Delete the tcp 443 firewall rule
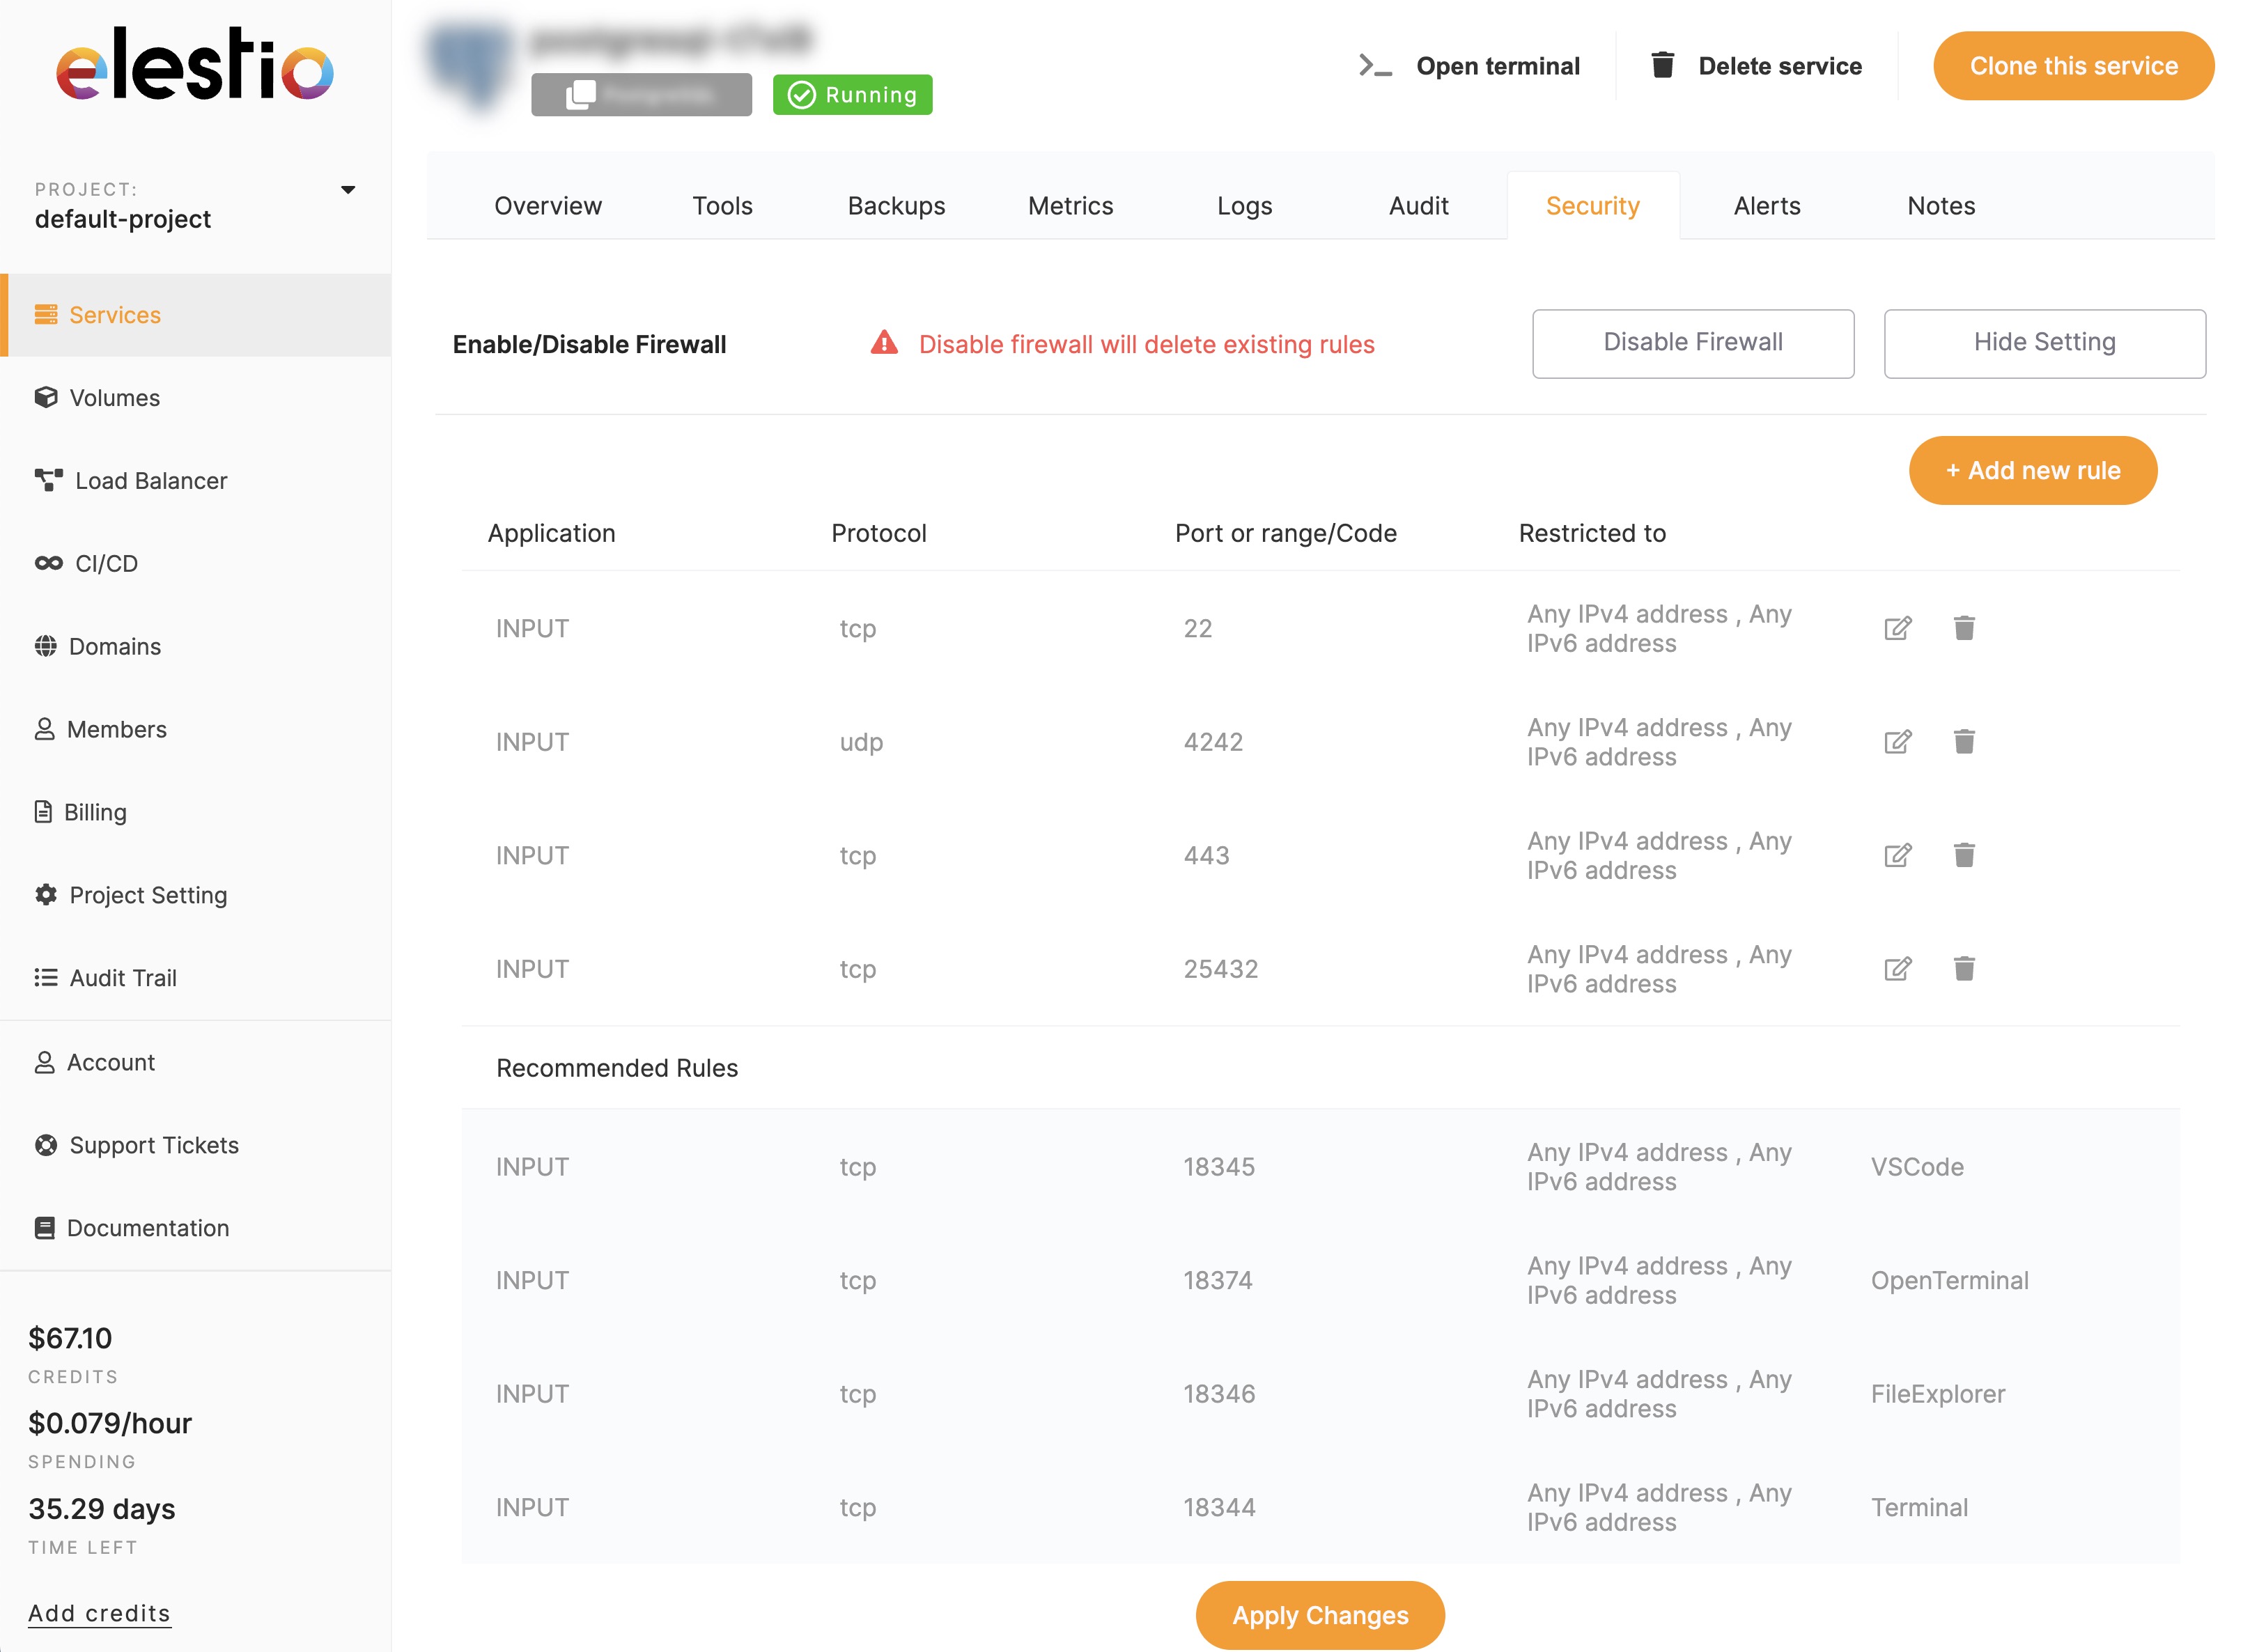This screenshot has height=1652, width=2243. 1964,855
